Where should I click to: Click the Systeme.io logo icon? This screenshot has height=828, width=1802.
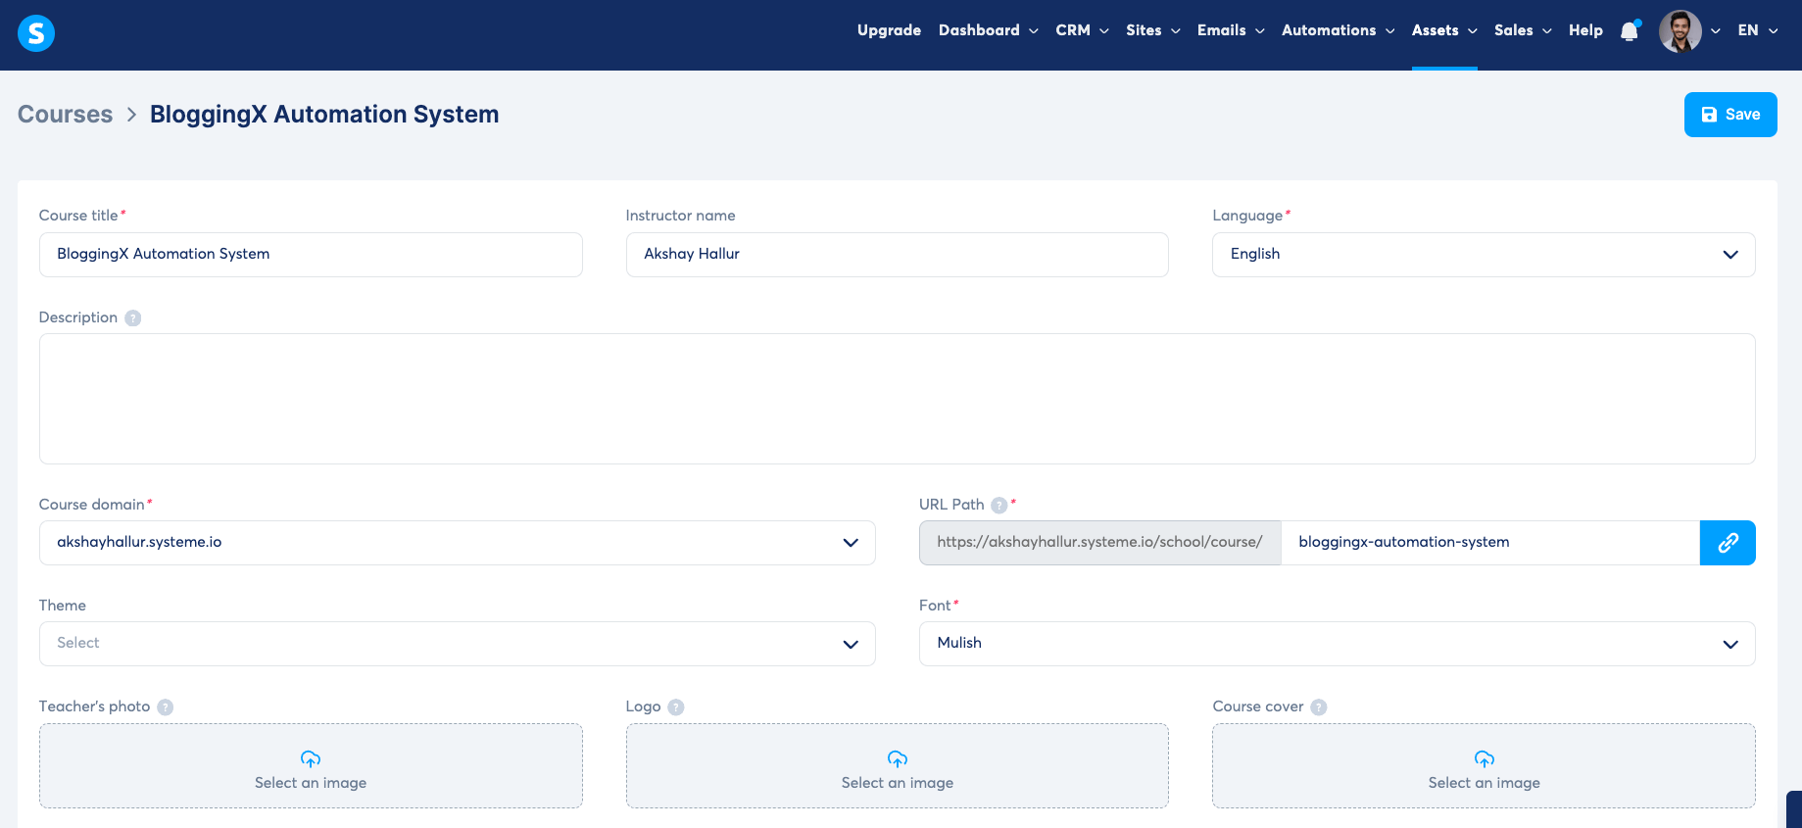tap(36, 33)
